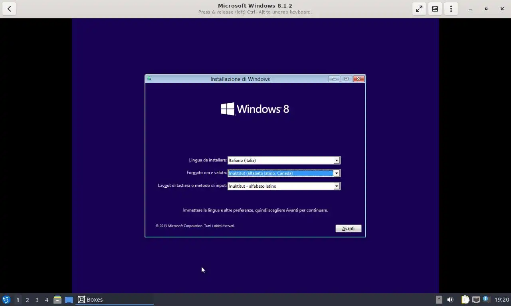Click the Avanti button
This screenshot has height=306, width=511.
[x=349, y=228]
